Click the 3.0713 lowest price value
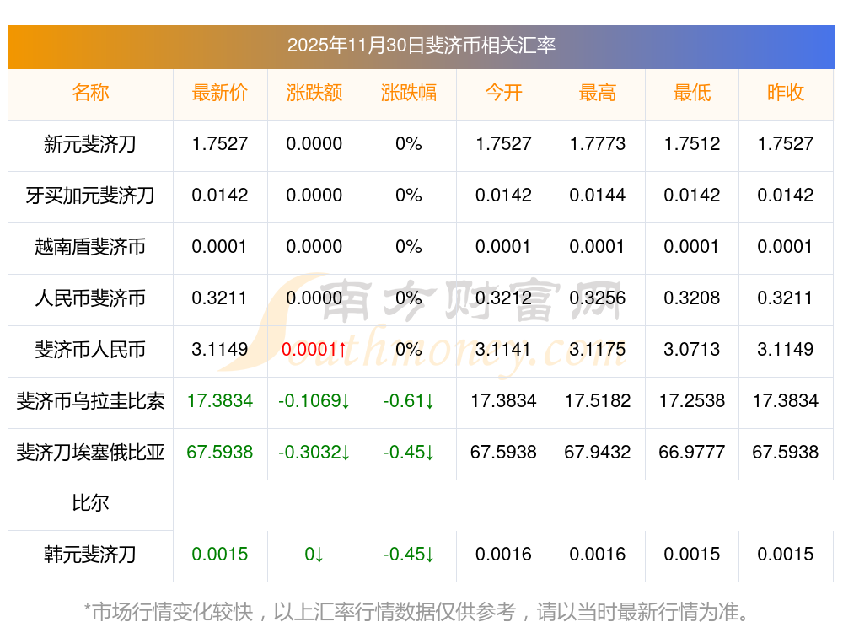Viewport: 843px width, 638px height. tap(692, 350)
